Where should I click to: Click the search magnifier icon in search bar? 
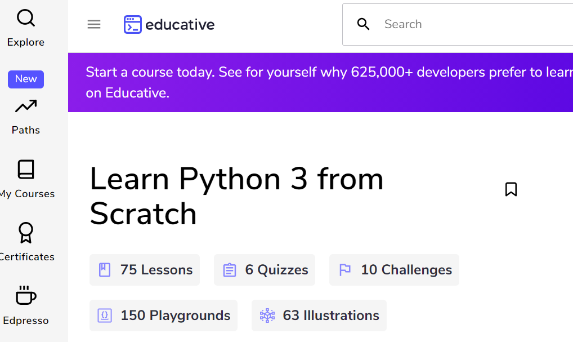(x=363, y=24)
